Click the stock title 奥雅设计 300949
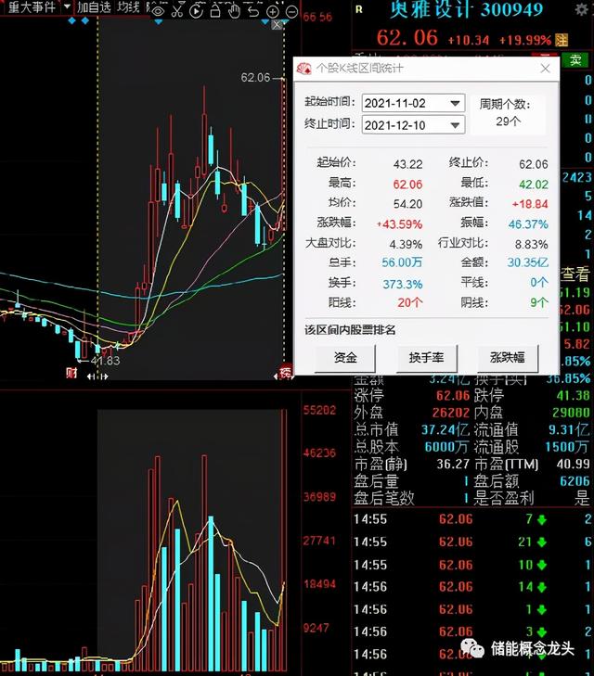This screenshot has width=594, height=676. 466,9
